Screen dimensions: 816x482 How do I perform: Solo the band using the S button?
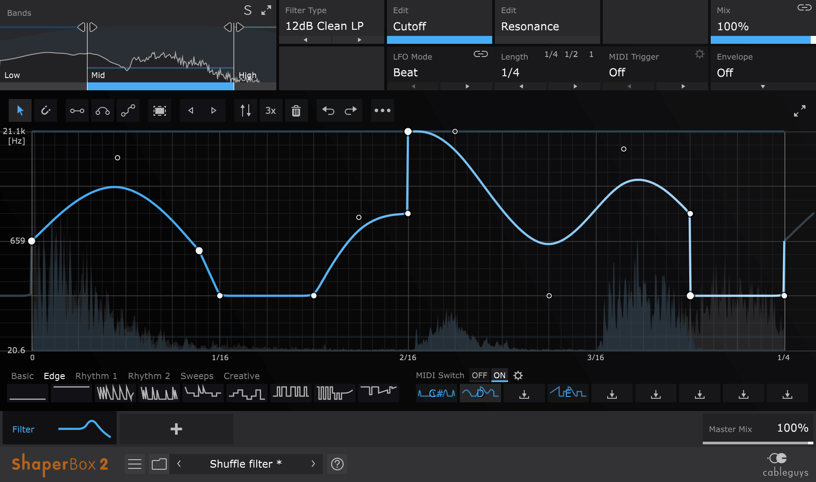[x=247, y=10]
